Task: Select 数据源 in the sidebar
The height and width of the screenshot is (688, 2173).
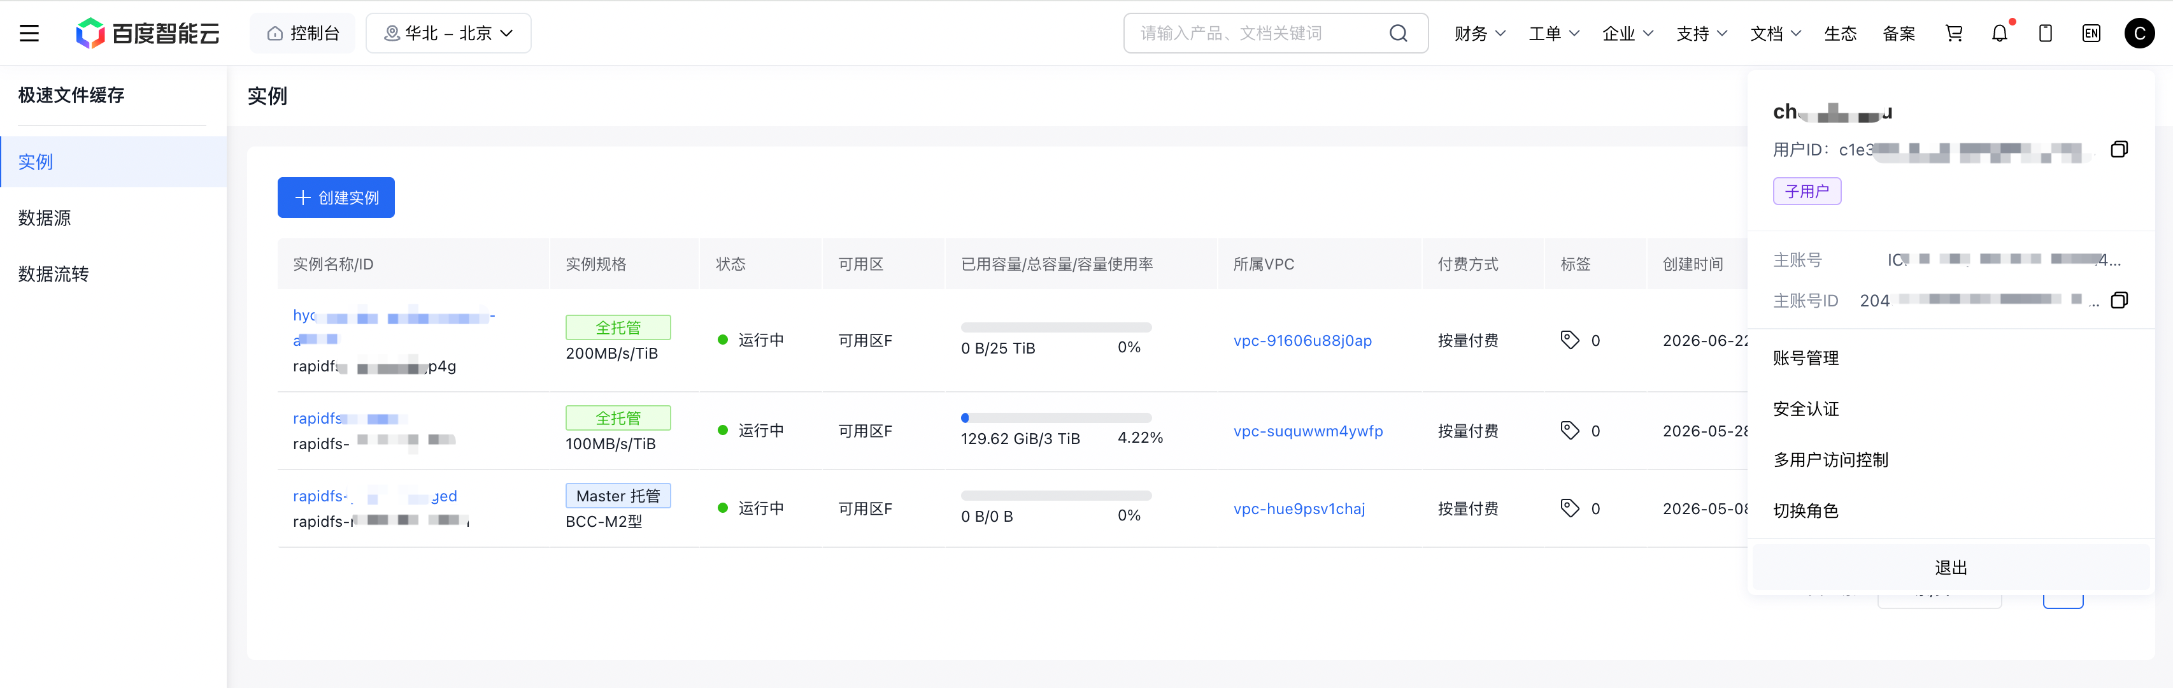Action: pyautogui.click(x=45, y=218)
